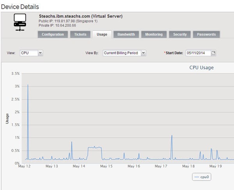The width and height of the screenshot is (234, 190).
Task: Click the Start Date label
Action: click(174, 53)
